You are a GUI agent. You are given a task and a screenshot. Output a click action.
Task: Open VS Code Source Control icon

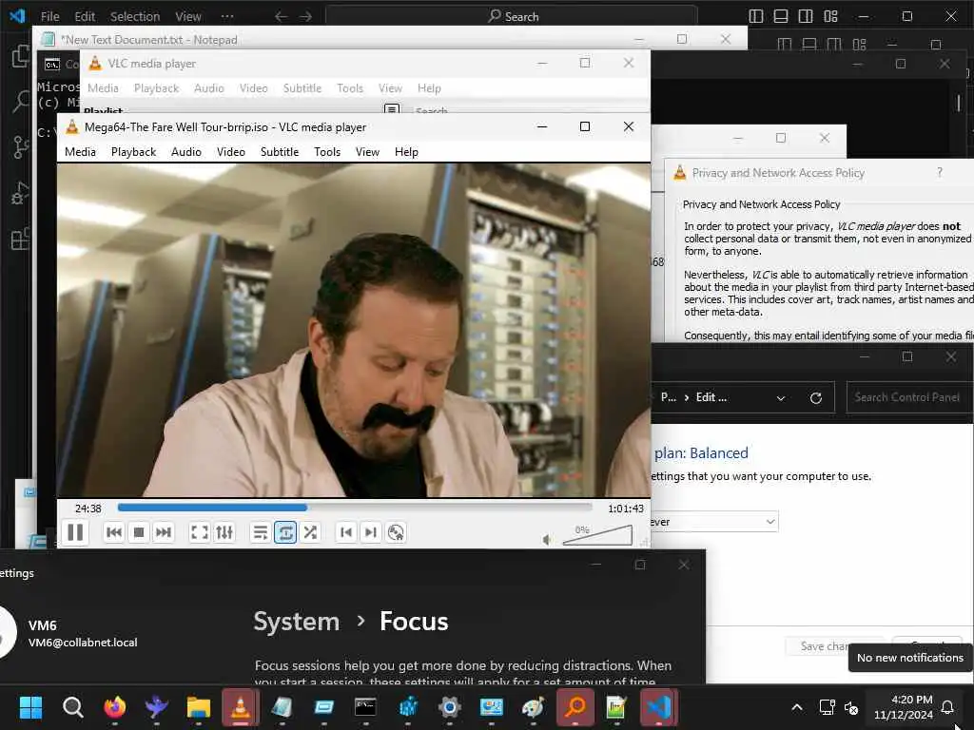(21, 147)
